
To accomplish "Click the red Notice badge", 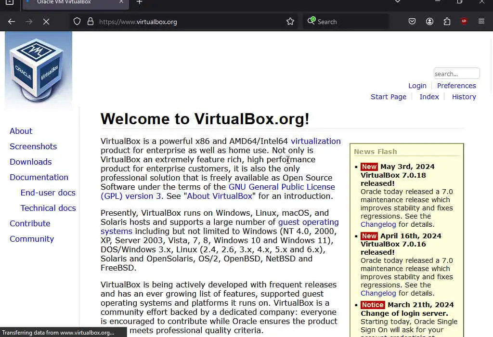I will pyautogui.click(x=373, y=305).
